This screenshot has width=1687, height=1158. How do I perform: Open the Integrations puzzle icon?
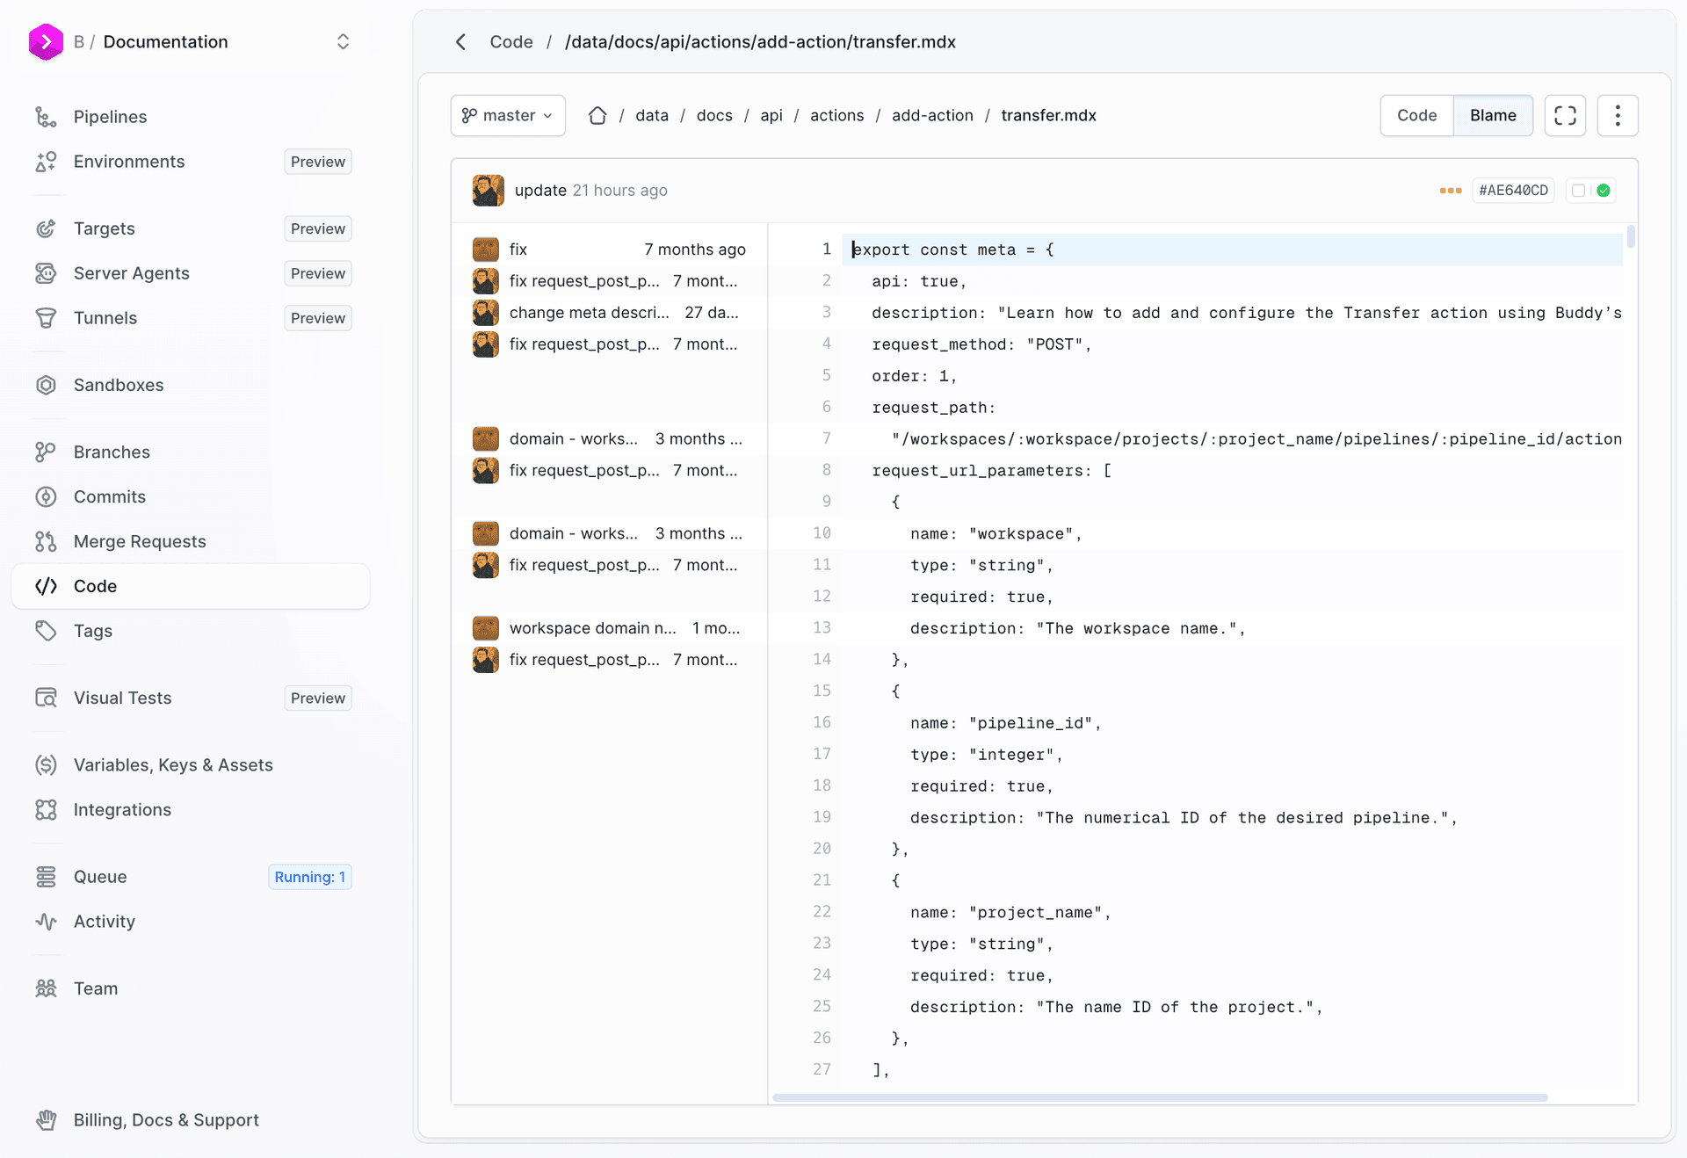[46, 810]
